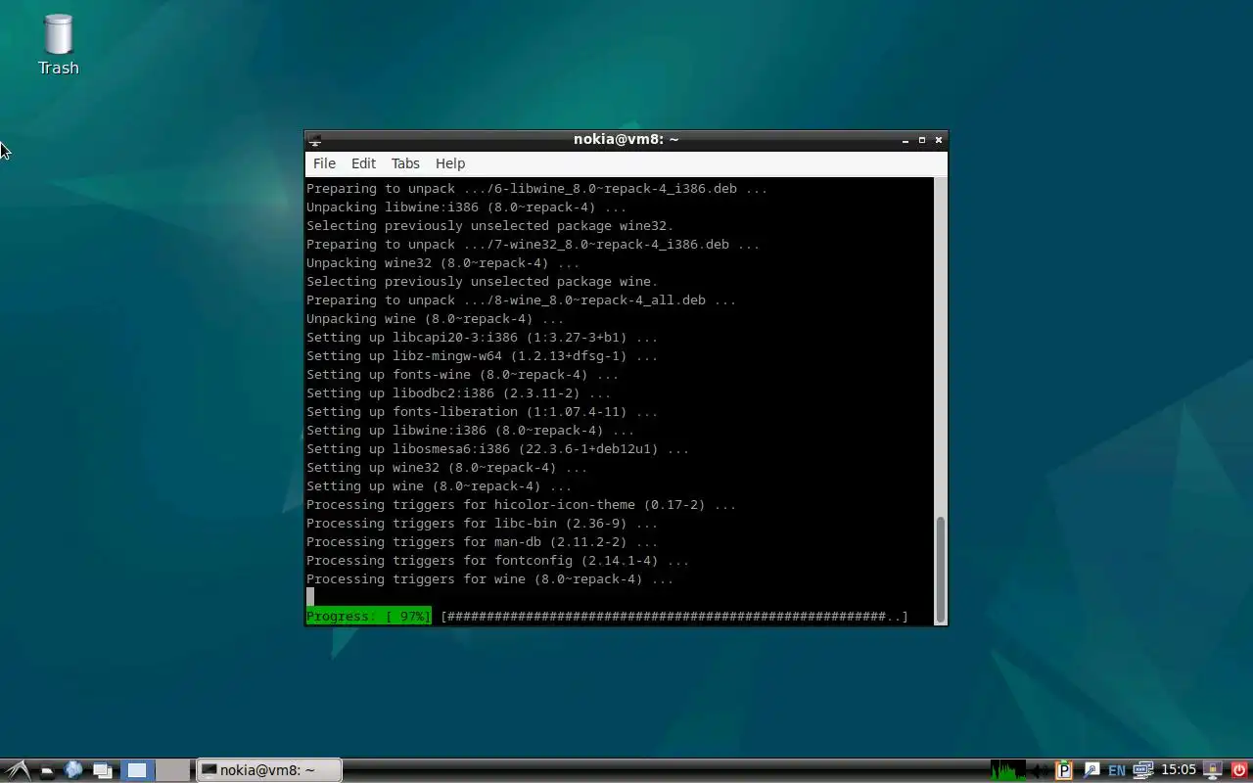This screenshot has width=1253, height=783.
Task: Click the EN keyboard layout indicator
Action: (x=1117, y=771)
